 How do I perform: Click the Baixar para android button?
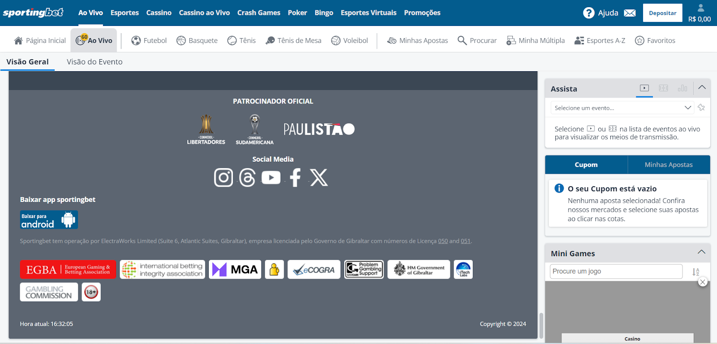coord(49,219)
